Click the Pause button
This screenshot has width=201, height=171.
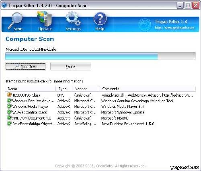point(71,66)
